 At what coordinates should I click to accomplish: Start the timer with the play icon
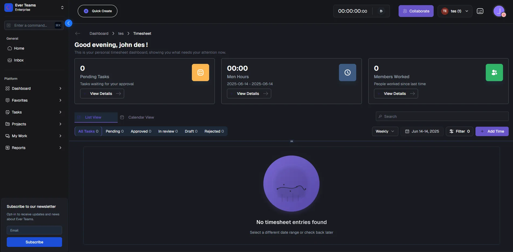click(381, 11)
